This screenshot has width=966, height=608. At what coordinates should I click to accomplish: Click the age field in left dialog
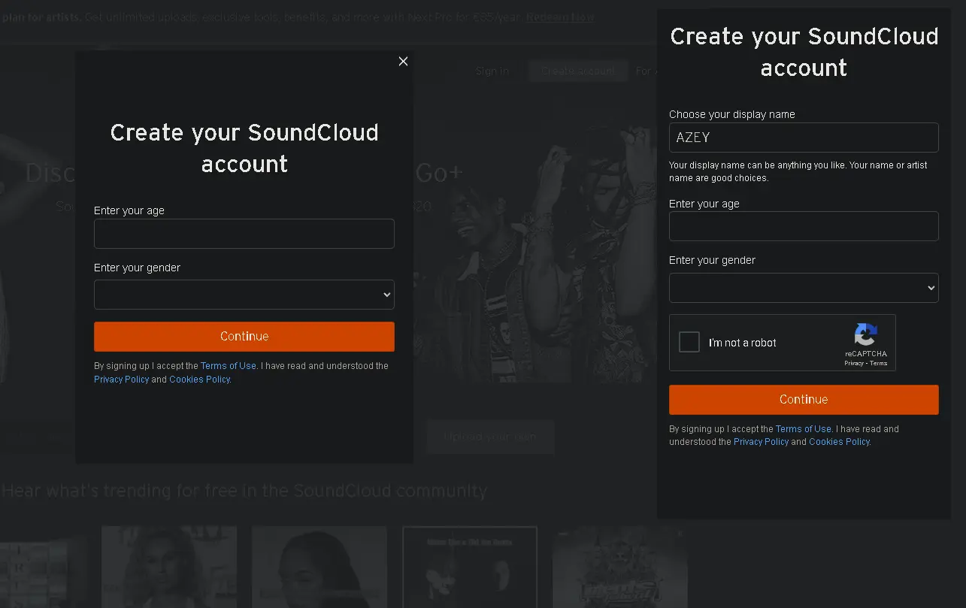(244, 234)
